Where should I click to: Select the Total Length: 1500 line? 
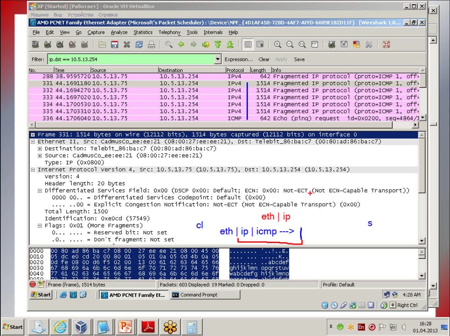click(76, 212)
